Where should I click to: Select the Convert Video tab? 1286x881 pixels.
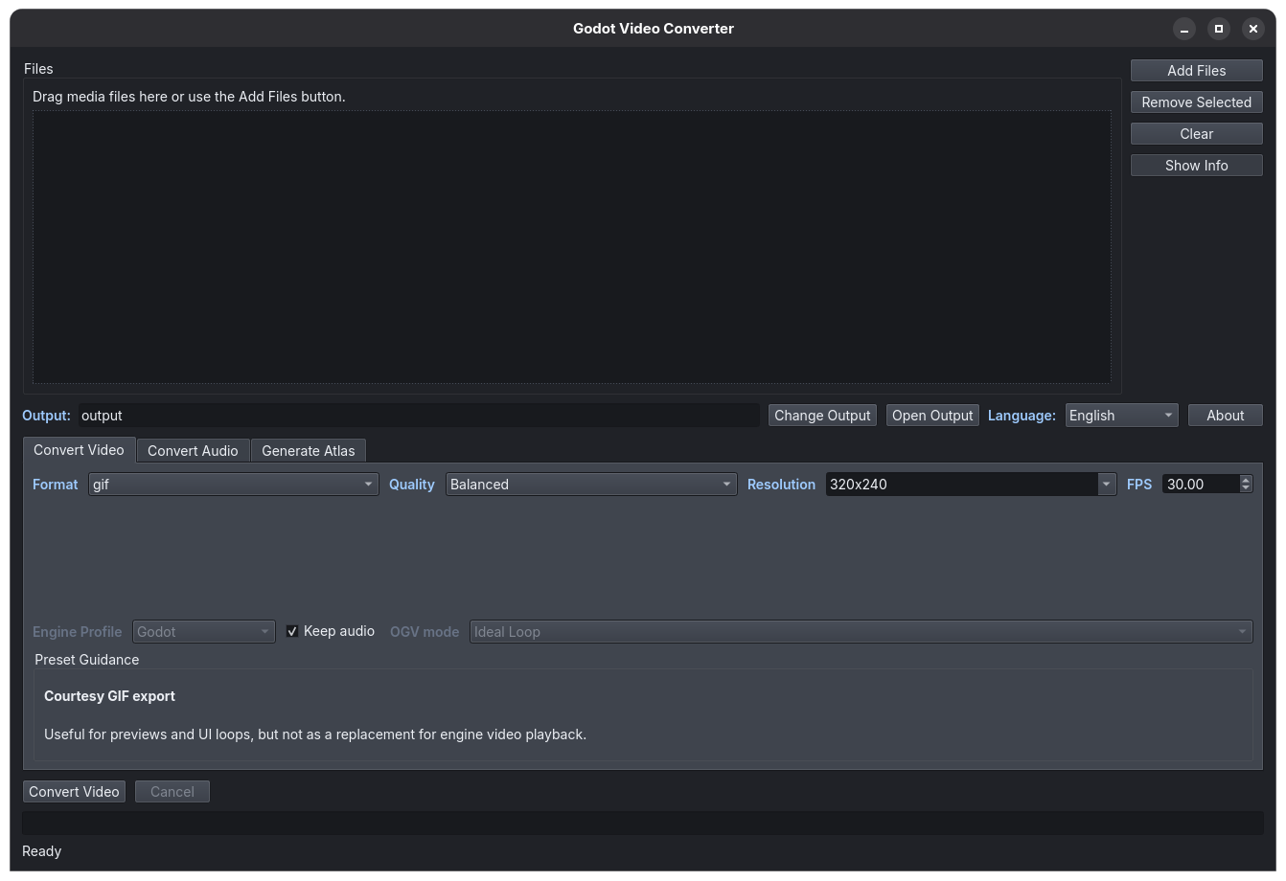point(79,450)
